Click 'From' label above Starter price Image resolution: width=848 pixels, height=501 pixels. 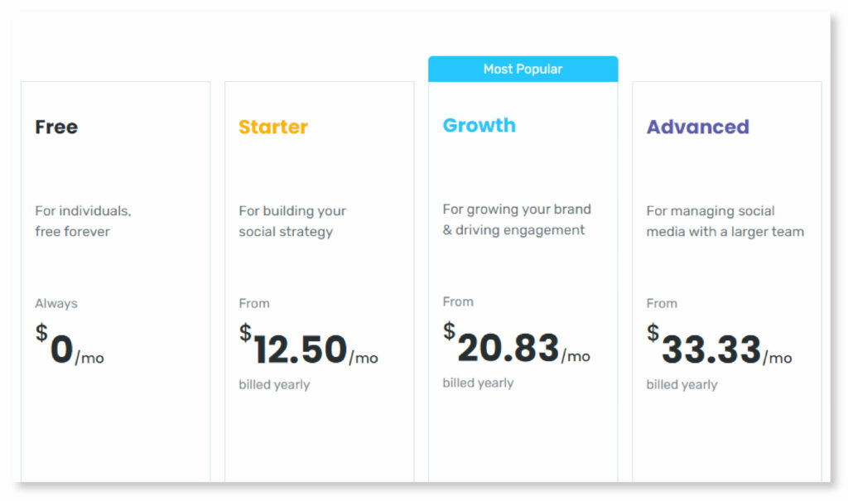[254, 304]
